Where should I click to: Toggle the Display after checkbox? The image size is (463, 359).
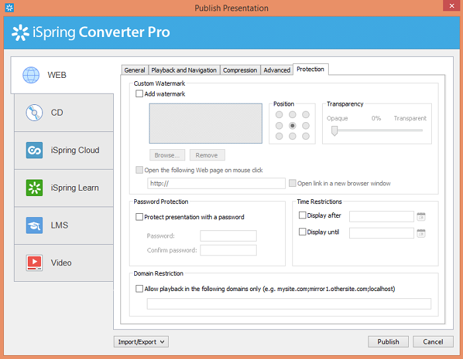pos(302,215)
